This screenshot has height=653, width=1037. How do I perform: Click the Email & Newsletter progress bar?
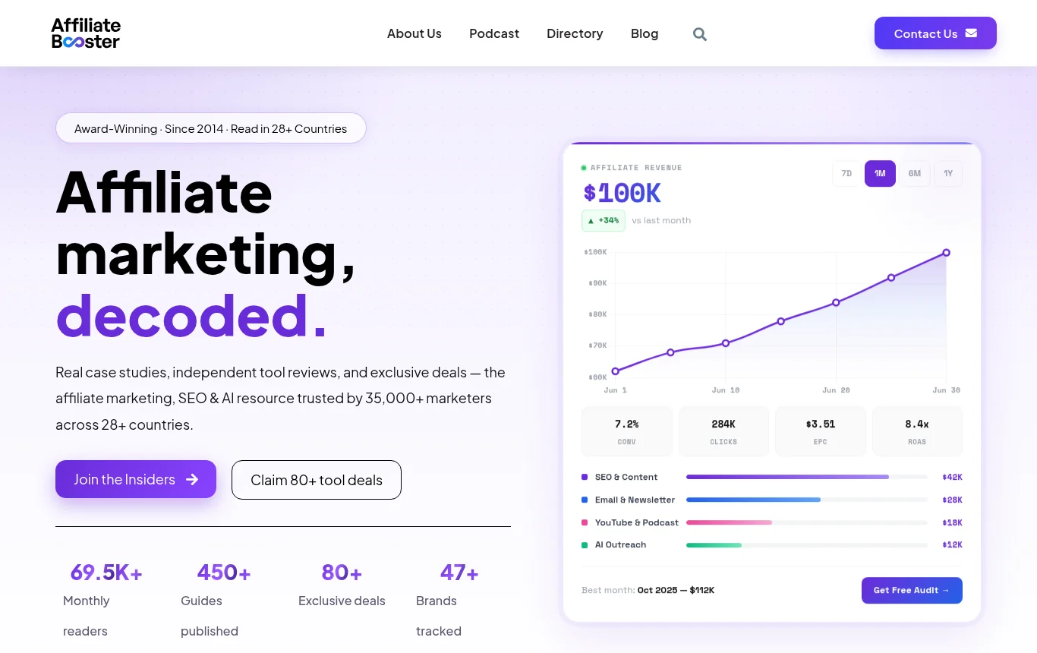[807, 500]
